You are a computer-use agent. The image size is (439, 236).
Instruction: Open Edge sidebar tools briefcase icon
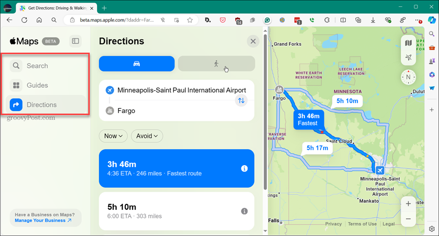pyautogui.click(x=432, y=48)
